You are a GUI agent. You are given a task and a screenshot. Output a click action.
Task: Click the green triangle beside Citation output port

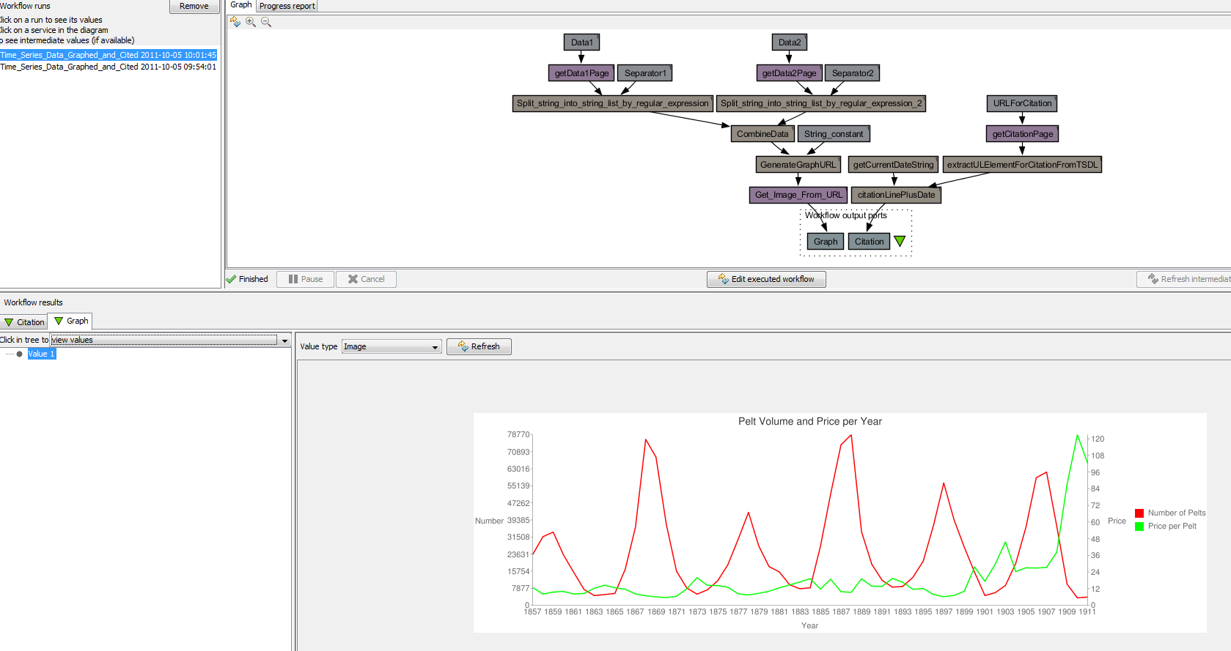click(x=900, y=242)
